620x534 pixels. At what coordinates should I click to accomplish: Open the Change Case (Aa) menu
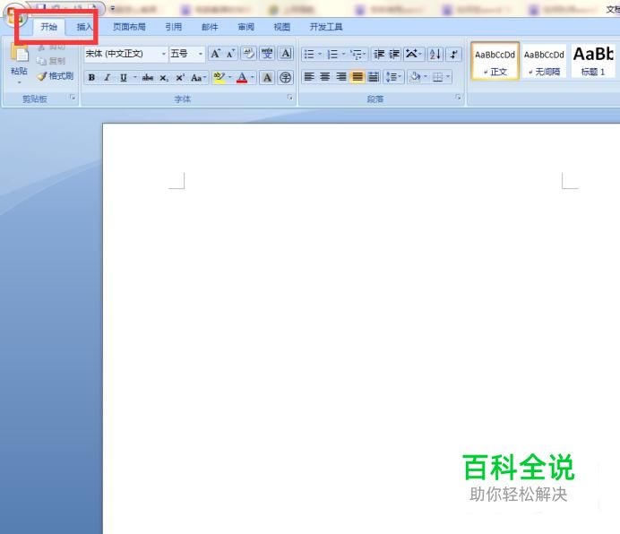(198, 78)
